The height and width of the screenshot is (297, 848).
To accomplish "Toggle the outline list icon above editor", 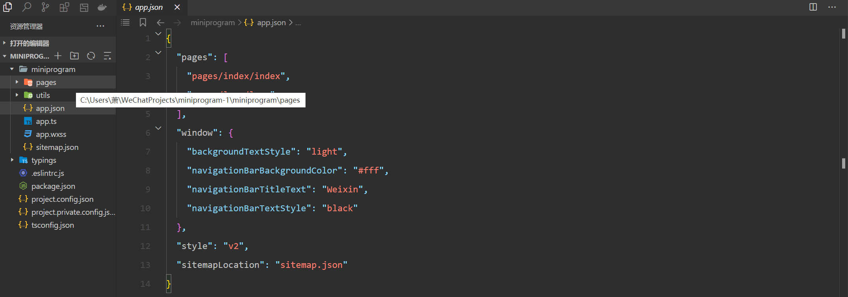I will pyautogui.click(x=125, y=22).
